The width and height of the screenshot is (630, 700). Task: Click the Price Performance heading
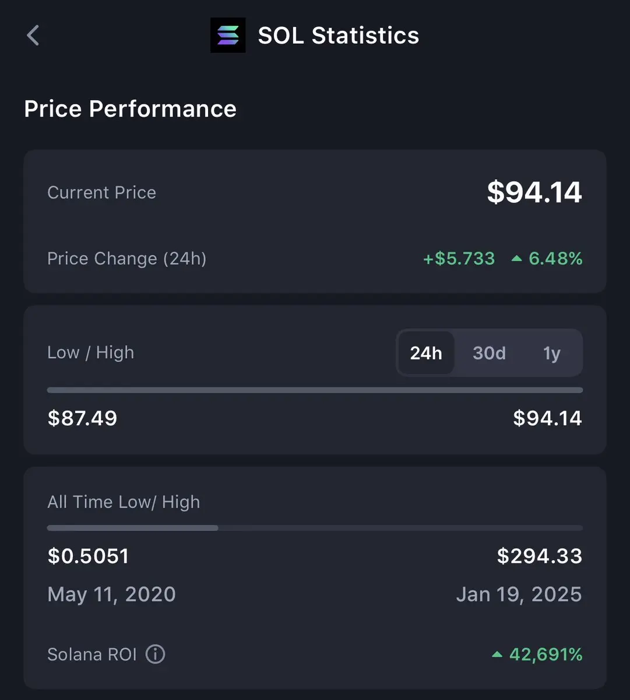coord(131,109)
